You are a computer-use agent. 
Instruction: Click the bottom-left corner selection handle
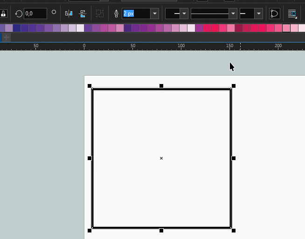90,231
